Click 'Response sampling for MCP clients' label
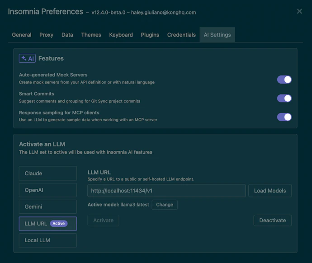 point(59,113)
